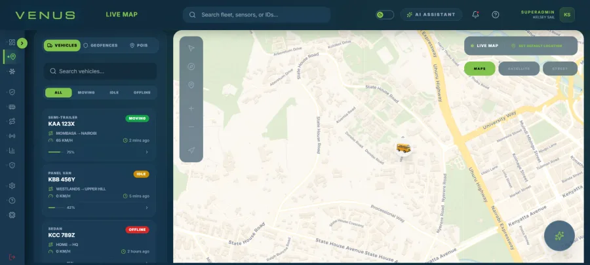Open the snowflake sidebar icon

tap(12, 71)
